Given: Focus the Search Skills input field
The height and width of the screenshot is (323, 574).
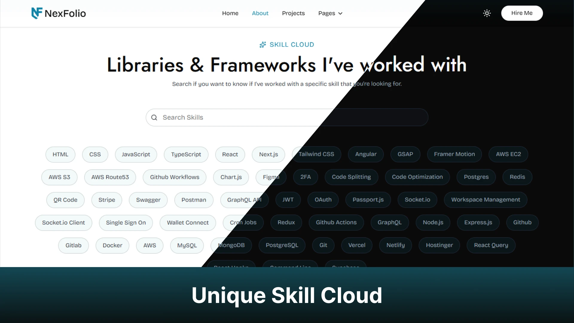Looking at the screenshot, I should click(x=287, y=118).
